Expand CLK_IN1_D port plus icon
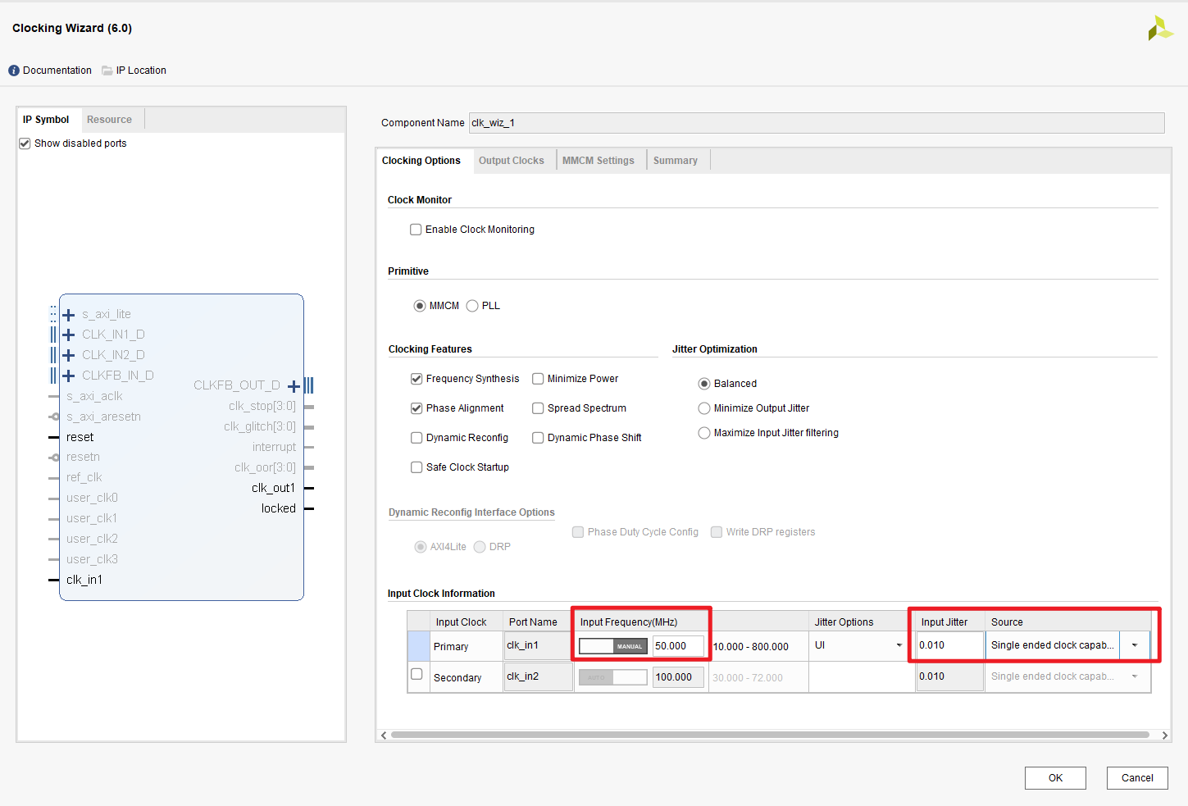Image resolution: width=1188 pixels, height=806 pixels. click(69, 335)
